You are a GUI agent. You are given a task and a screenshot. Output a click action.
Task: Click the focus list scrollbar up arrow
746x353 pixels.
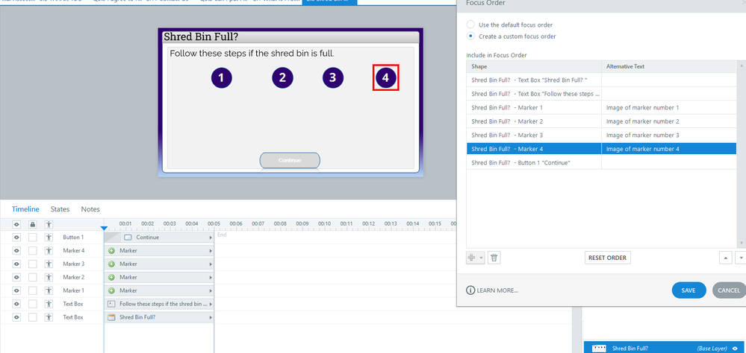coord(742,65)
